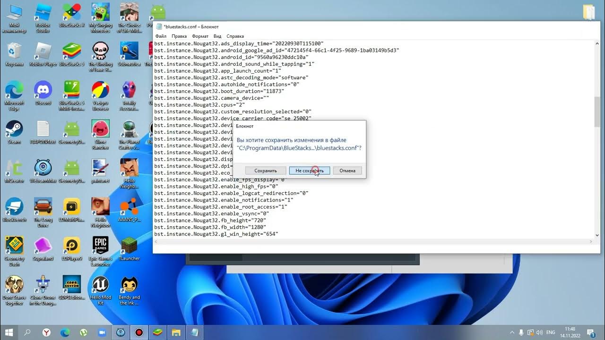Open the Вид menu
The height and width of the screenshot is (340, 605).
(x=217, y=36)
